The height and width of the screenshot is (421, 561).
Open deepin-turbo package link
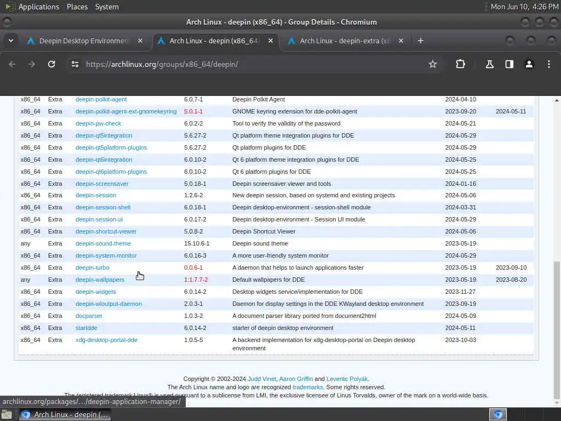(x=92, y=268)
